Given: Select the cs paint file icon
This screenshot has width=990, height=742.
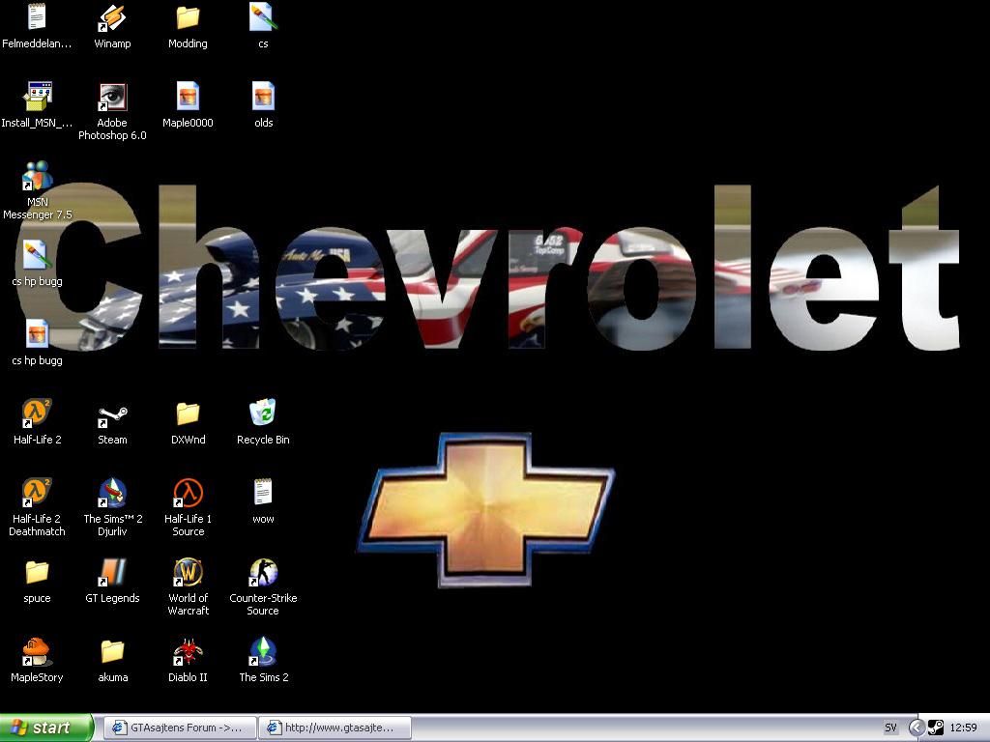Looking at the screenshot, I should tap(263, 17).
